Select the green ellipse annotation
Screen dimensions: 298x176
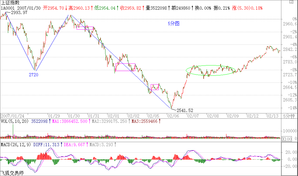tap(211, 65)
